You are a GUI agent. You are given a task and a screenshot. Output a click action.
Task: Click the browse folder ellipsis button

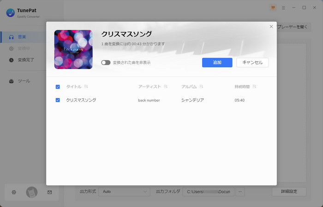point(240,192)
